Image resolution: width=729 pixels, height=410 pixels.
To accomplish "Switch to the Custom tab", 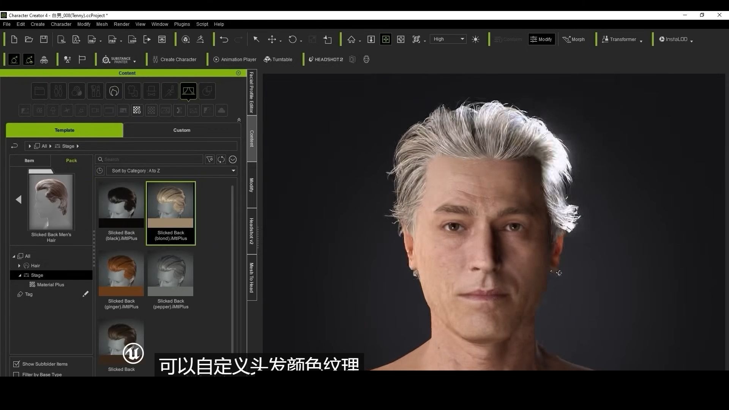I will 181,130.
